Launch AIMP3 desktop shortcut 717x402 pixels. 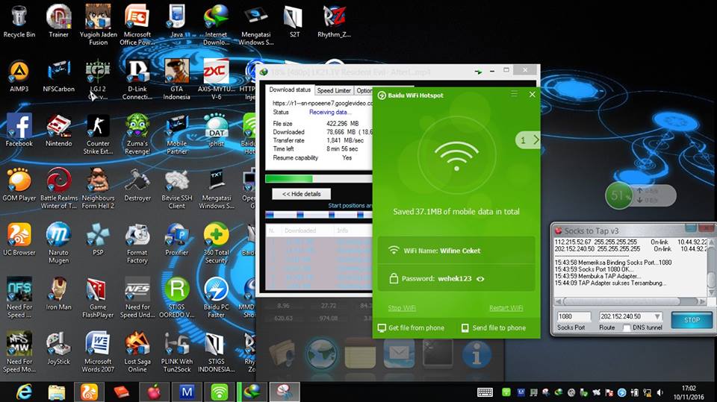(19, 75)
